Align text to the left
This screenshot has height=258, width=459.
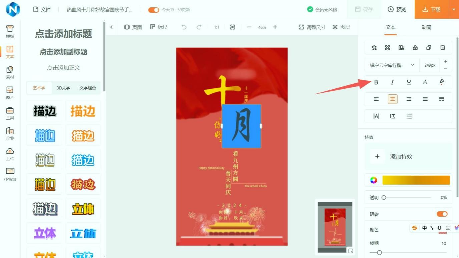376,99
